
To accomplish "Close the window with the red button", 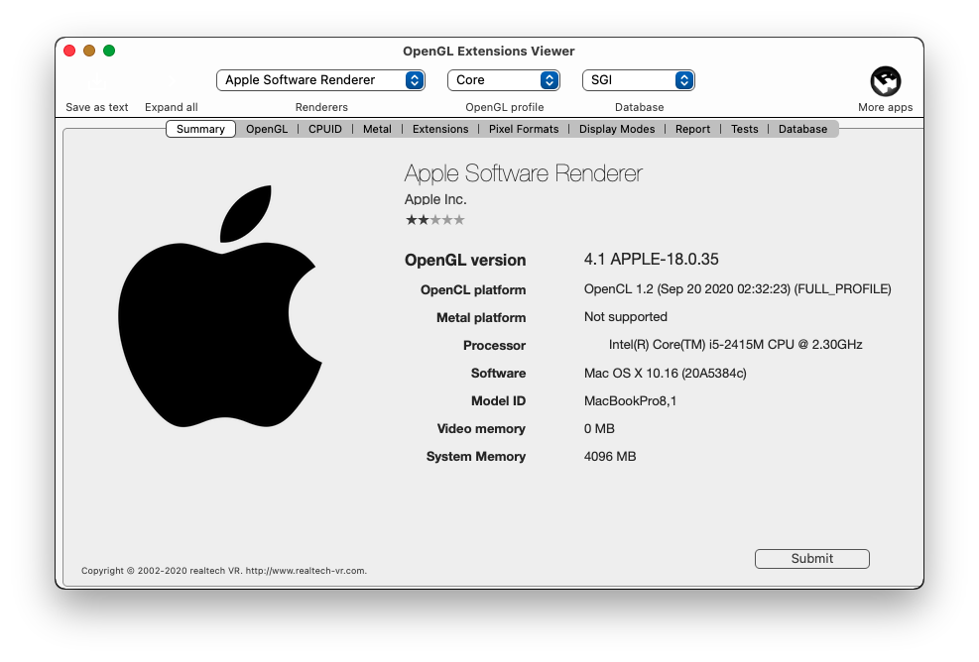I will click(x=69, y=51).
